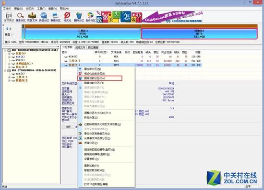Expand the 本地磁盘(C:) tree node

[x=9, y=64]
